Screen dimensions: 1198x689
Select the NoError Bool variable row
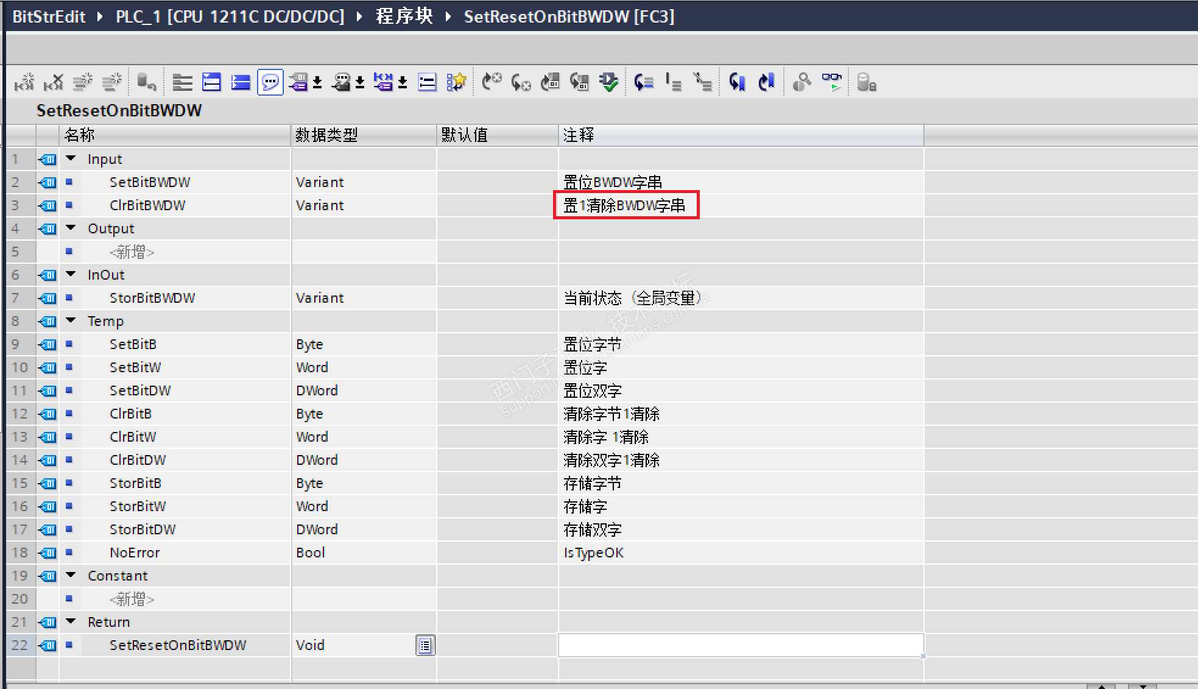[135, 553]
